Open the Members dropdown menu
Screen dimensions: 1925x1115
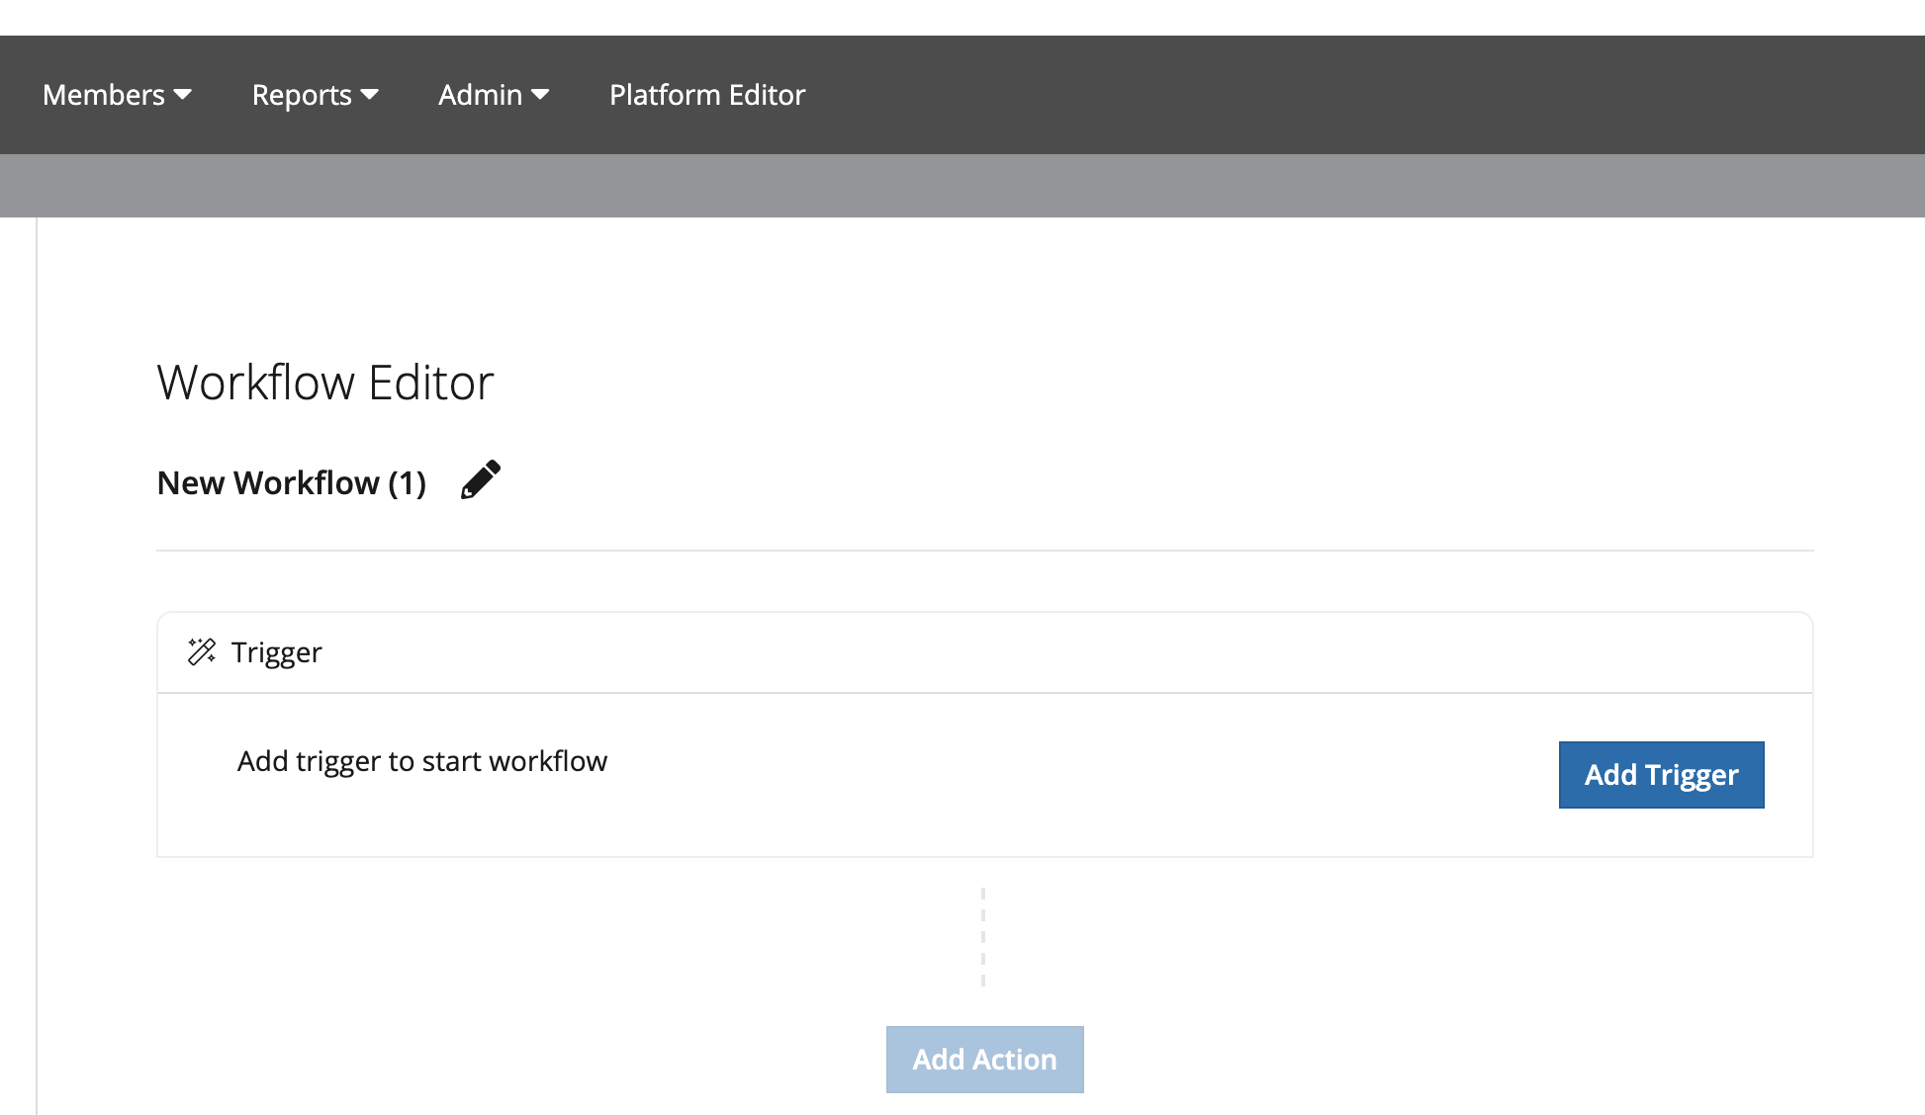coord(117,95)
